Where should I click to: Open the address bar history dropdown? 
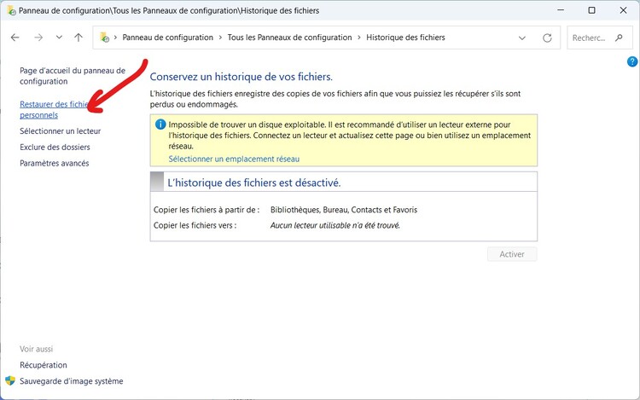(x=522, y=38)
